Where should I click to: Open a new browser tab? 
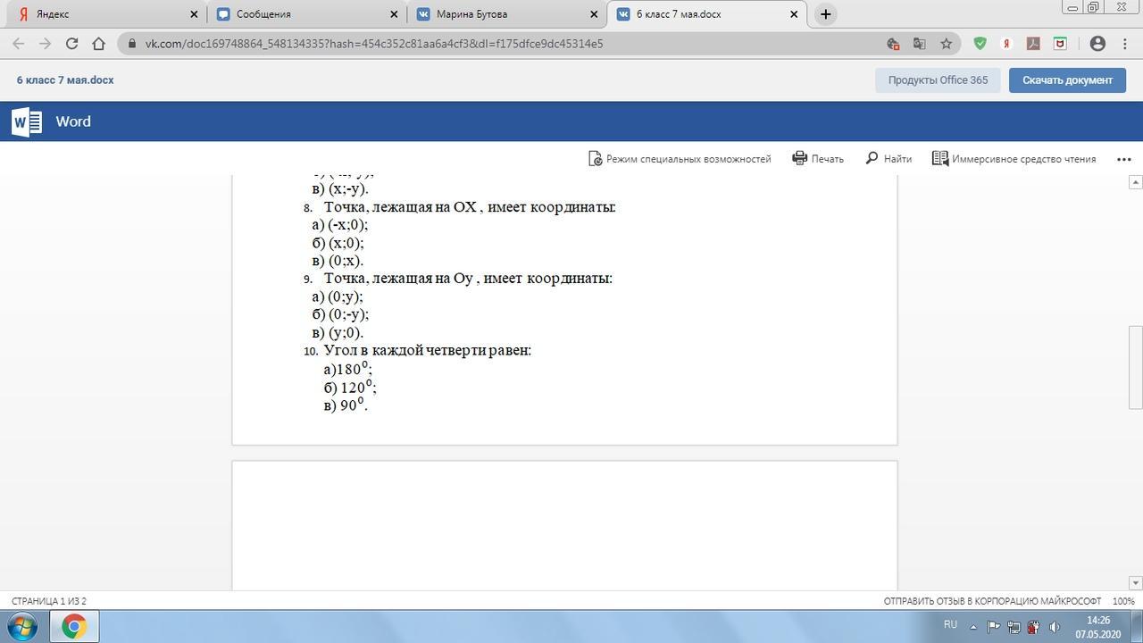tap(826, 14)
